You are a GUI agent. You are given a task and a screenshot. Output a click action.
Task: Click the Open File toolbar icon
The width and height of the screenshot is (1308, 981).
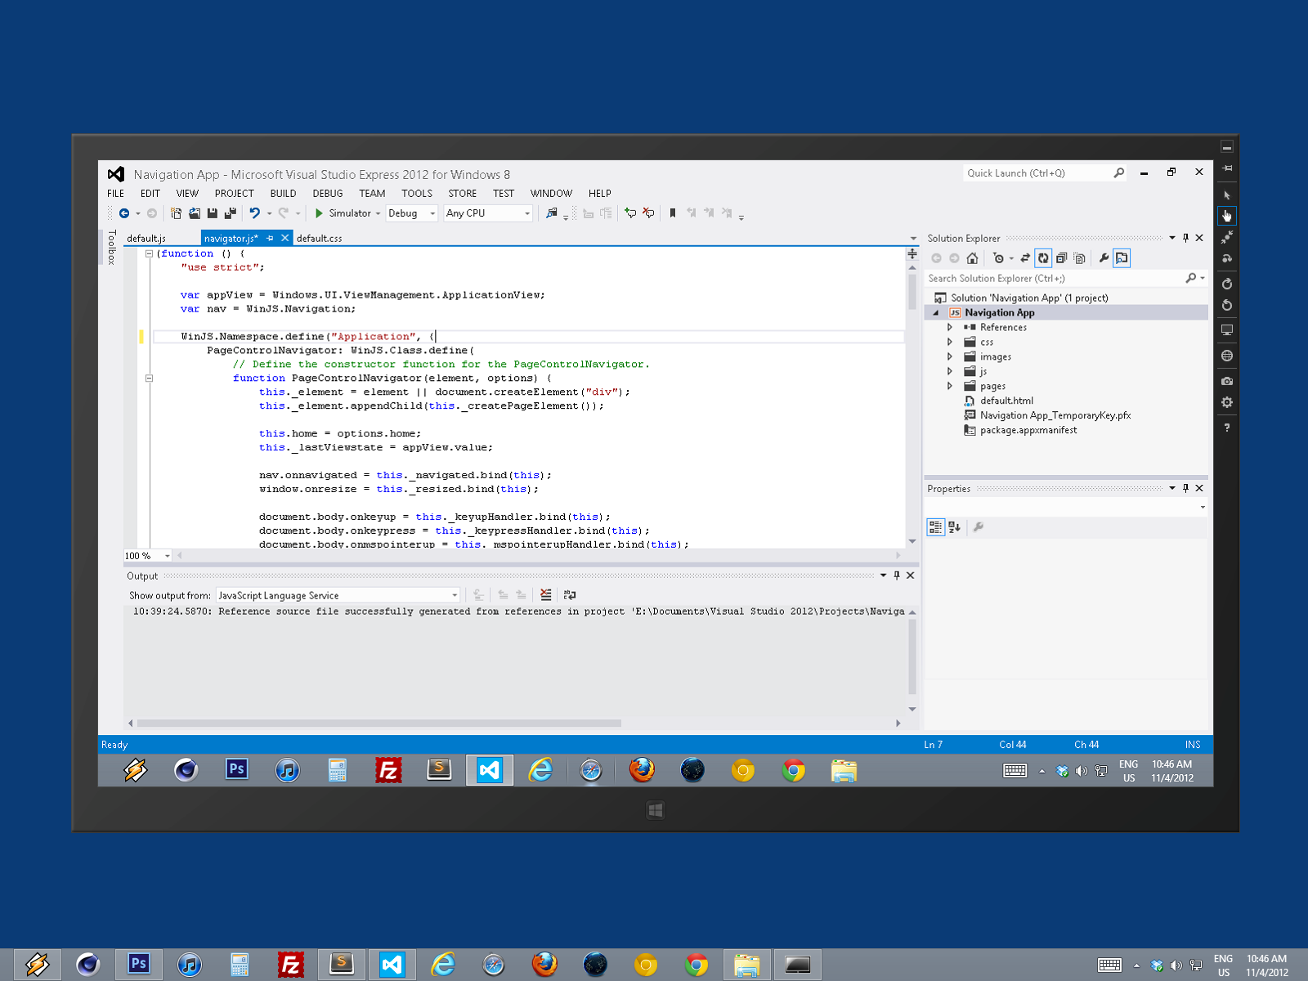click(x=195, y=213)
